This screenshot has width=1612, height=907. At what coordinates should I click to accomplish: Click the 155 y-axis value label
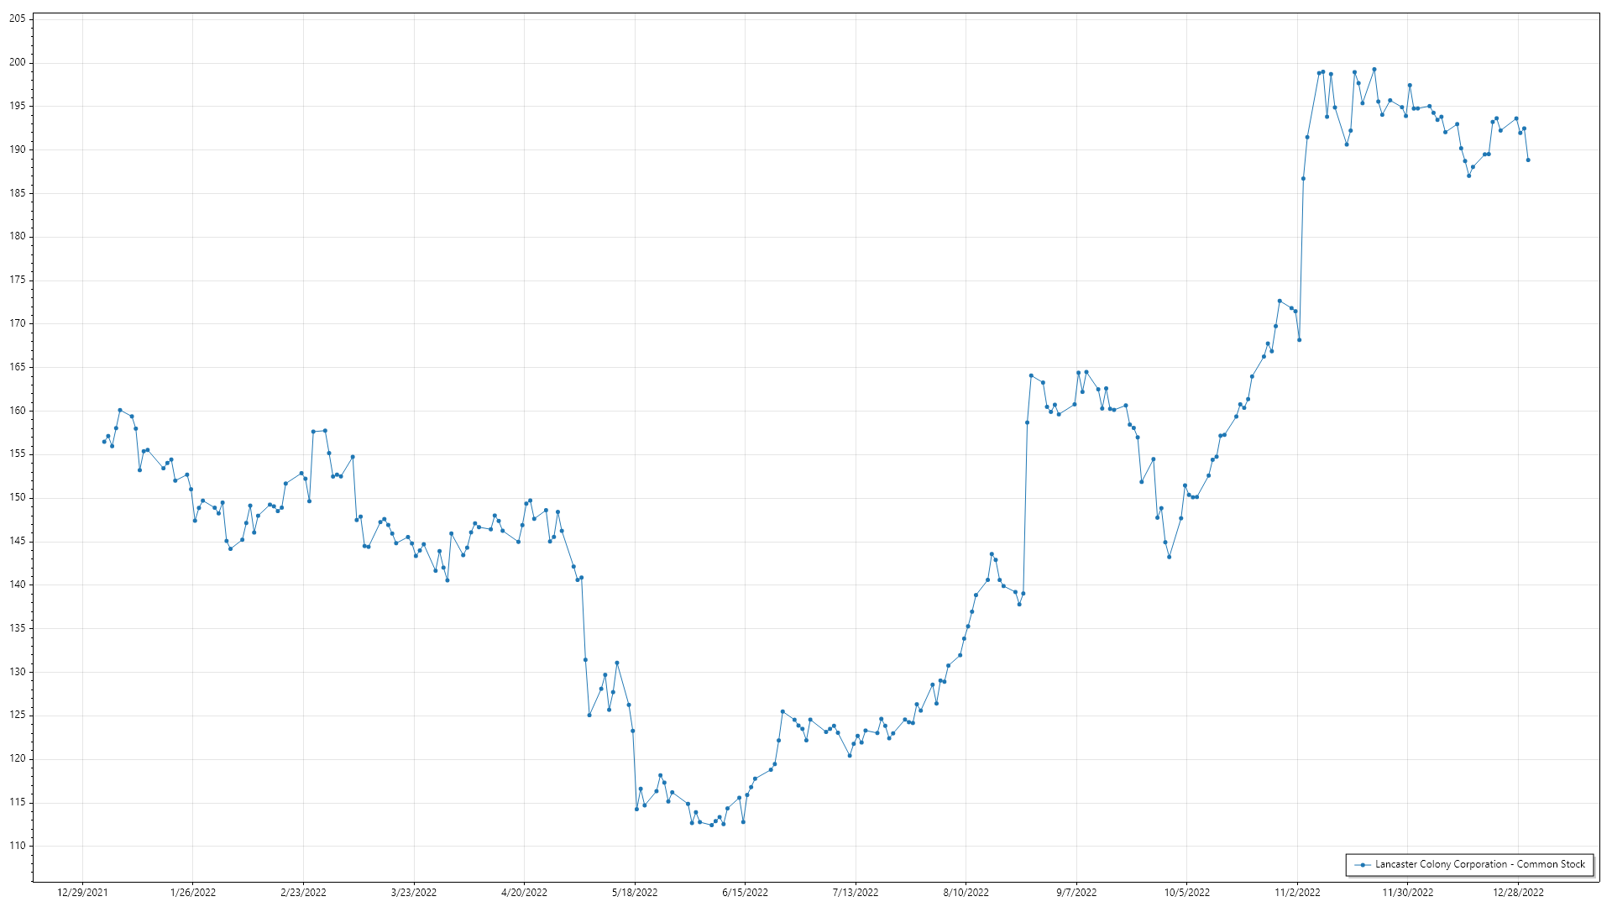coord(17,453)
